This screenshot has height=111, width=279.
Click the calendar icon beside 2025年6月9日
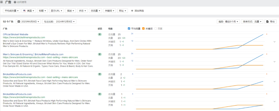point(19,22)
